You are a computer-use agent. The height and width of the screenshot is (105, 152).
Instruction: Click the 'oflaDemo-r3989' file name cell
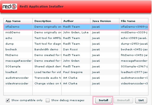pos(134,27)
